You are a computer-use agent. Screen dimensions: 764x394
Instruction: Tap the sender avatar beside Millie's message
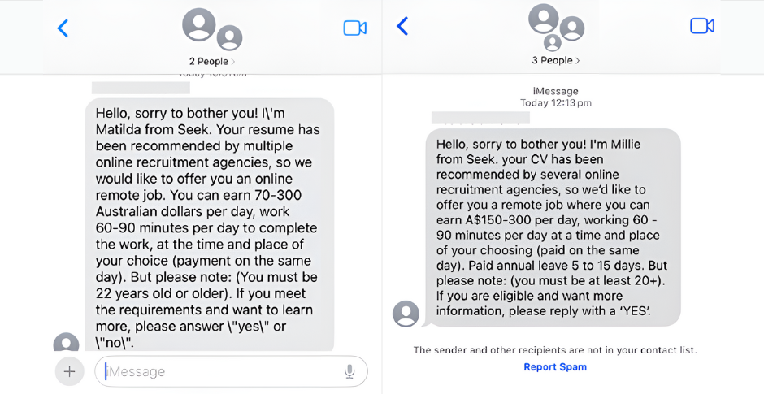406,314
